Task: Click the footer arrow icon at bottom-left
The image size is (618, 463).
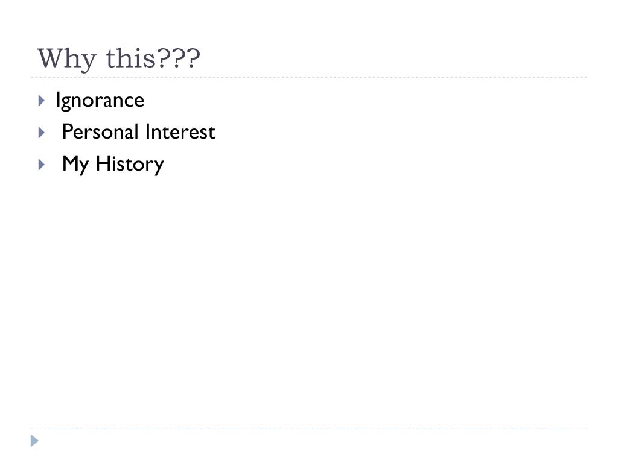Action: coord(35,441)
